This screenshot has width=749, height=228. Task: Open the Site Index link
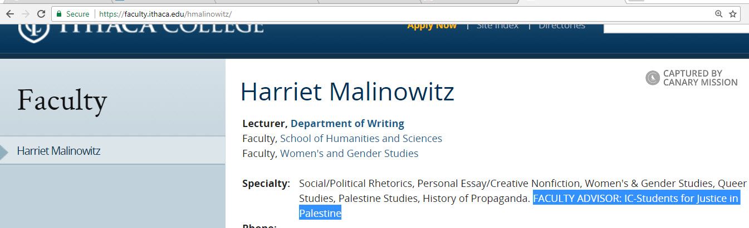[497, 26]
